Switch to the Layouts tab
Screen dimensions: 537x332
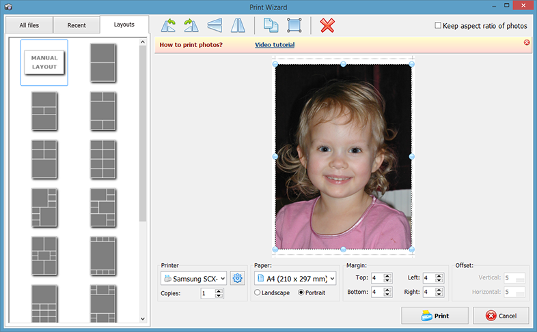click(x=124, y=25)
